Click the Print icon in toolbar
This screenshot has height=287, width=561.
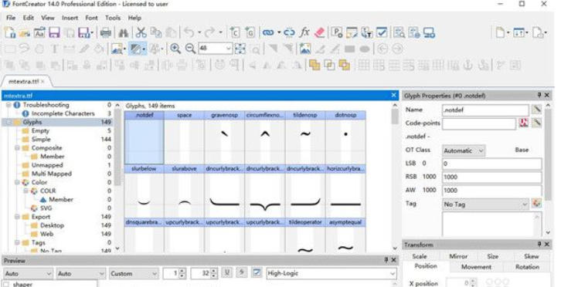coord(106,33)
